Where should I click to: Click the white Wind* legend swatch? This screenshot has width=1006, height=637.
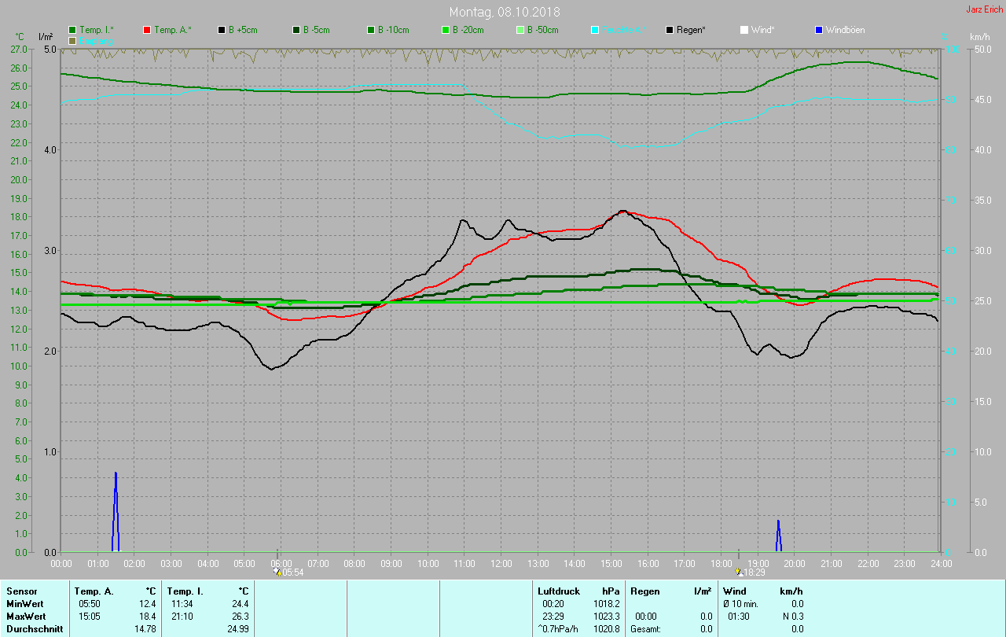point(744,30)
